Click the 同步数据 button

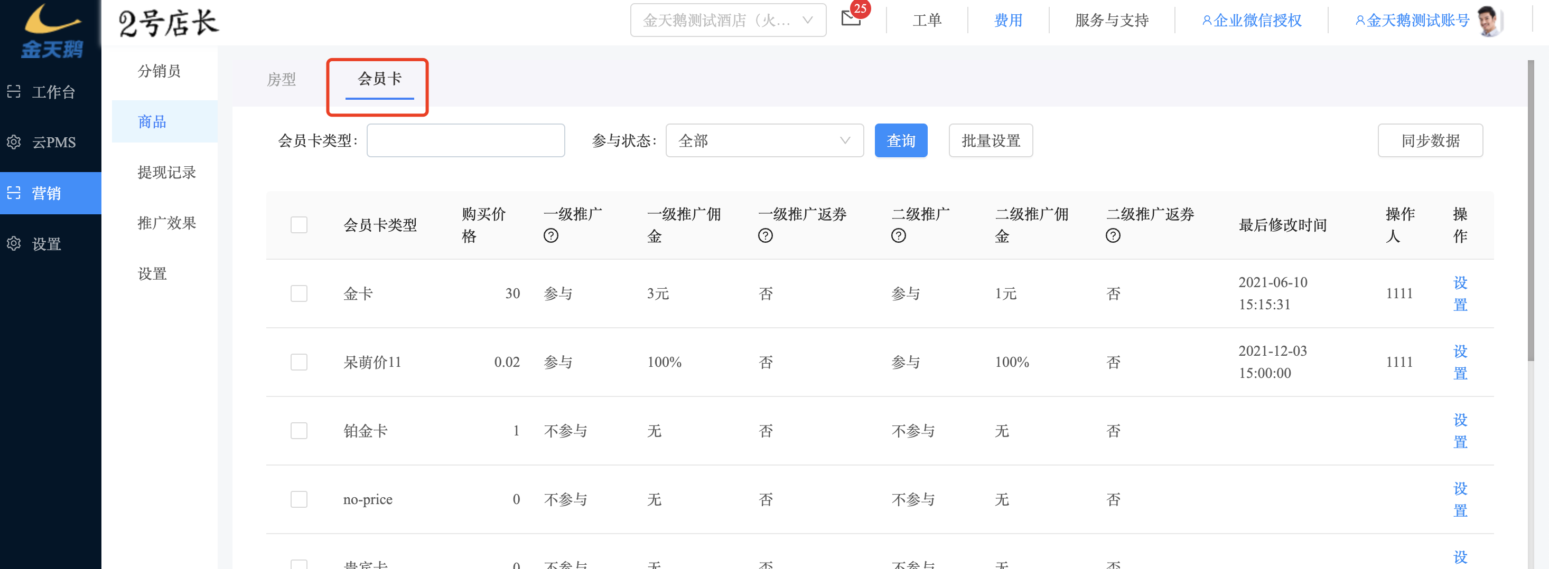pyautogui.click(x=1430, y=140)
